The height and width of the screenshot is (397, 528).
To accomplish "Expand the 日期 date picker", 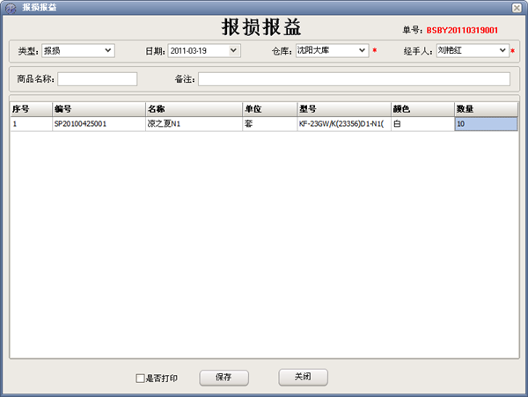I will tap(233, 51).
